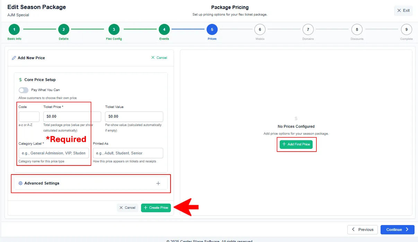Click the Category Label text box
This screenshot has width=418, height=242.
[54, 153]
